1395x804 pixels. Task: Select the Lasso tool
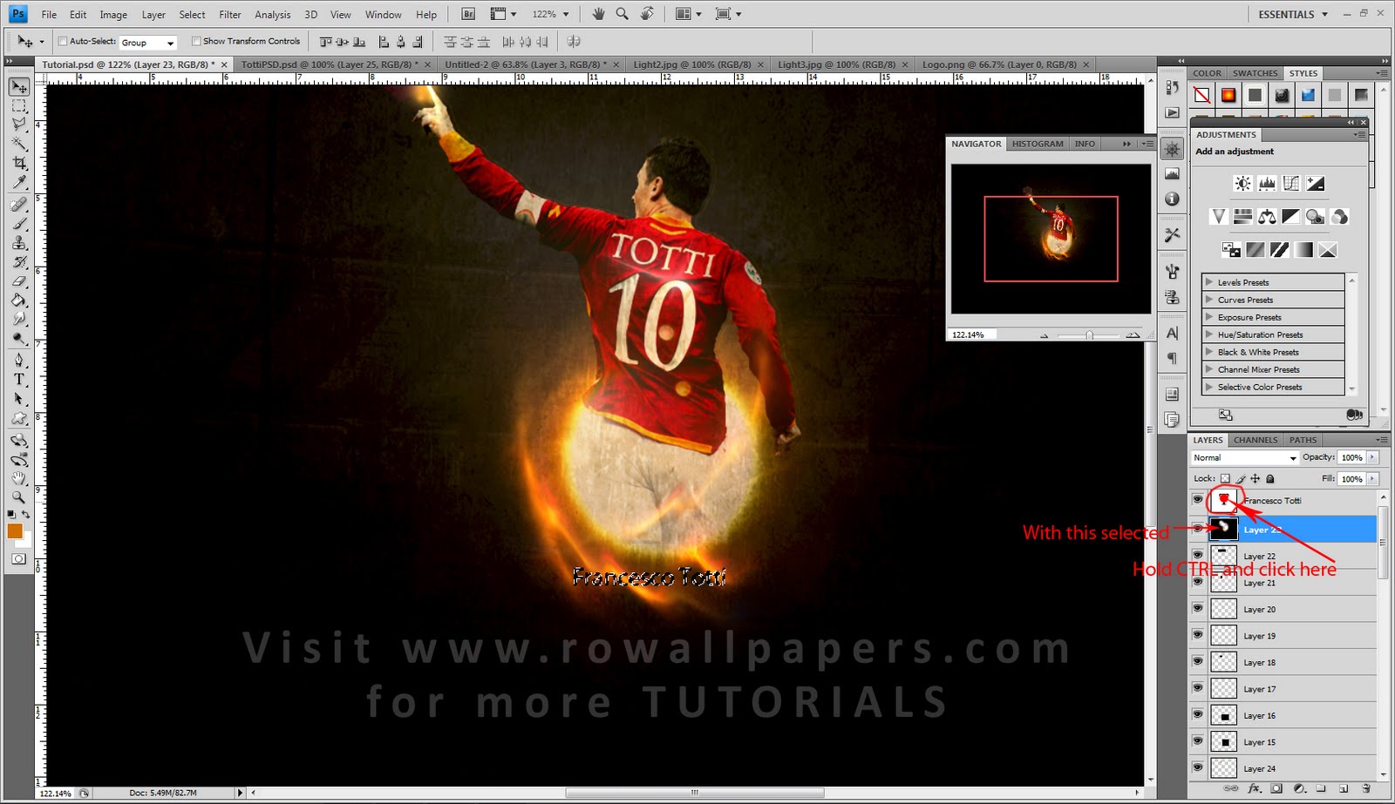coord(18,125)
